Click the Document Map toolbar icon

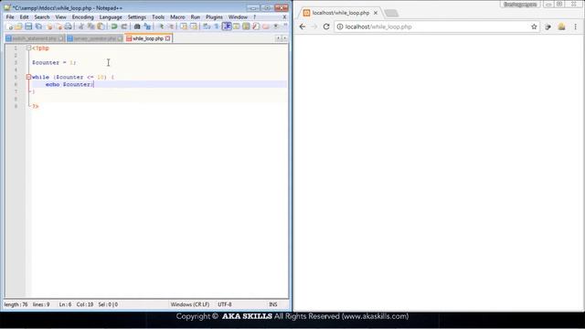(x=246, y=27)
